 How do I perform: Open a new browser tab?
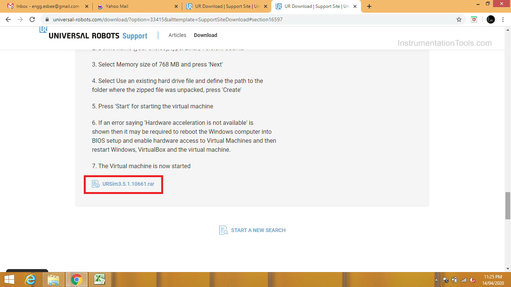[x=369, y=6]
